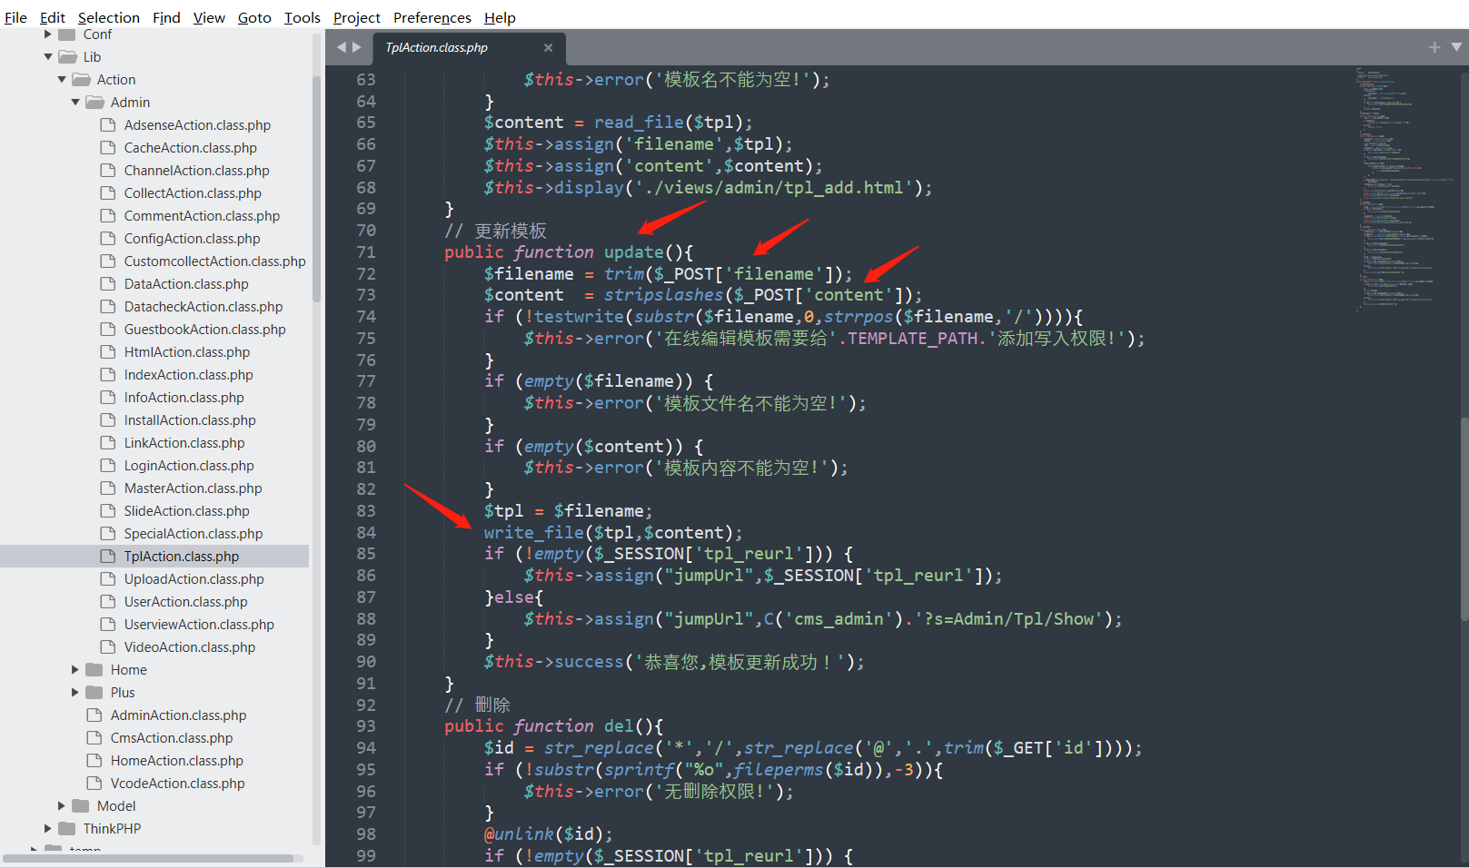Open UserAction.class.php in sidebar
Viewport: 1469px width, 868px height.
coord(185,602)
